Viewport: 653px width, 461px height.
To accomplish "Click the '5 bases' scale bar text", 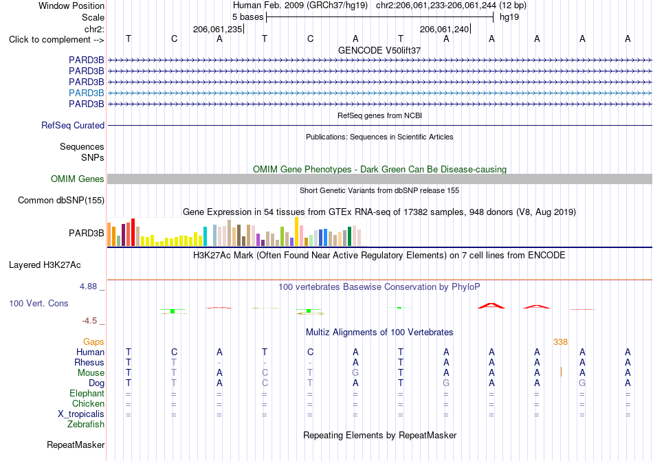I will point(247,17).
